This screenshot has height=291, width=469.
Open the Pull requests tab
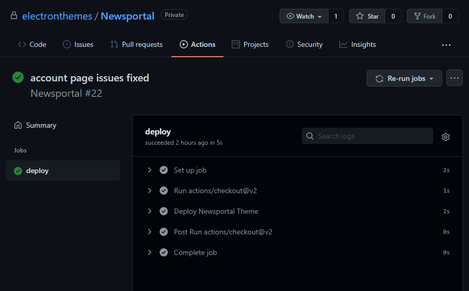pyautogui.click(x=136, y=45)
